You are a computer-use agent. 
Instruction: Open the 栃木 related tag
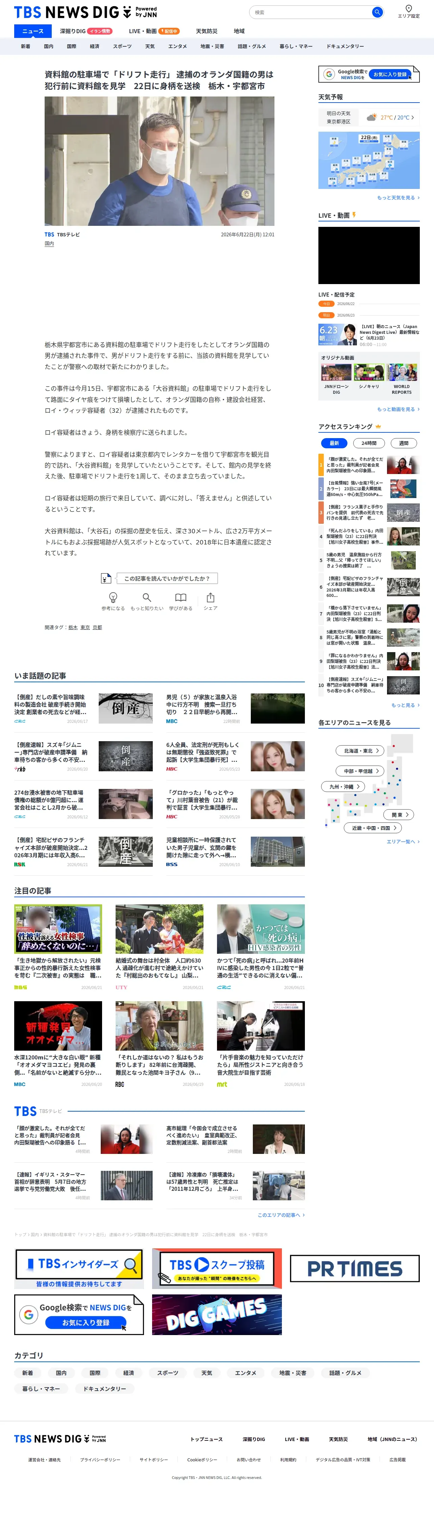(x=73, y=627)
